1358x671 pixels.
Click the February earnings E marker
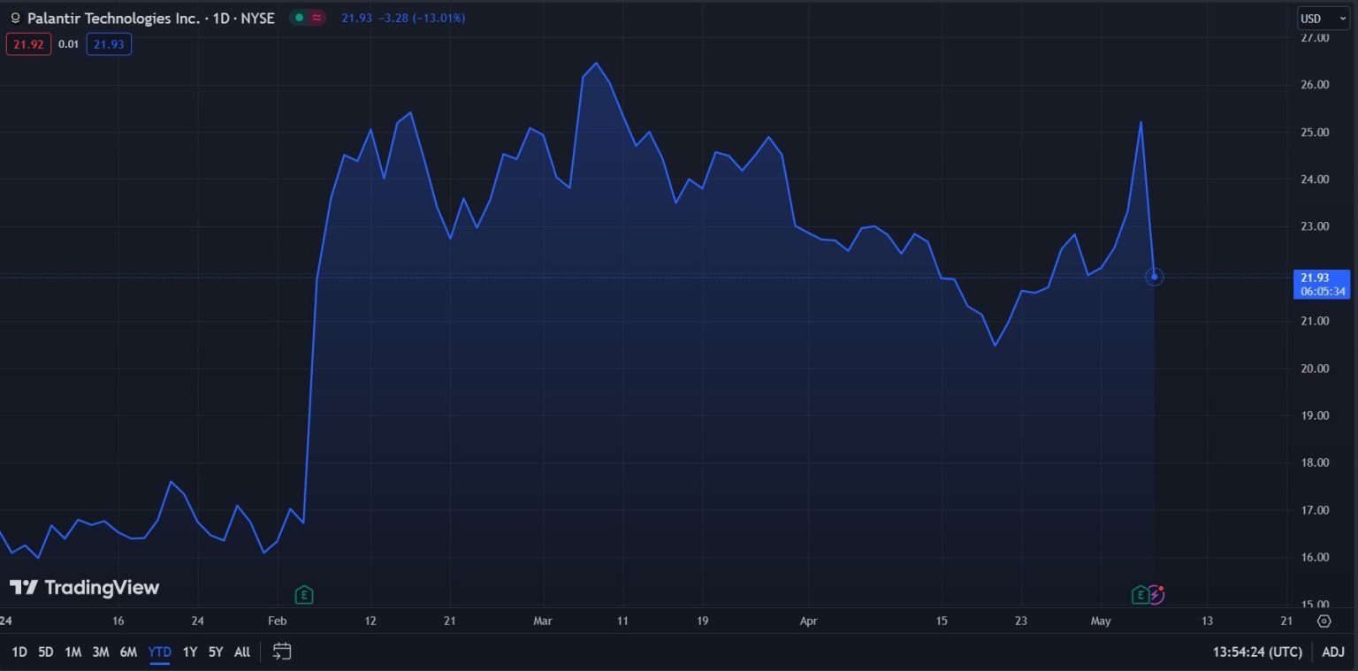304,595
